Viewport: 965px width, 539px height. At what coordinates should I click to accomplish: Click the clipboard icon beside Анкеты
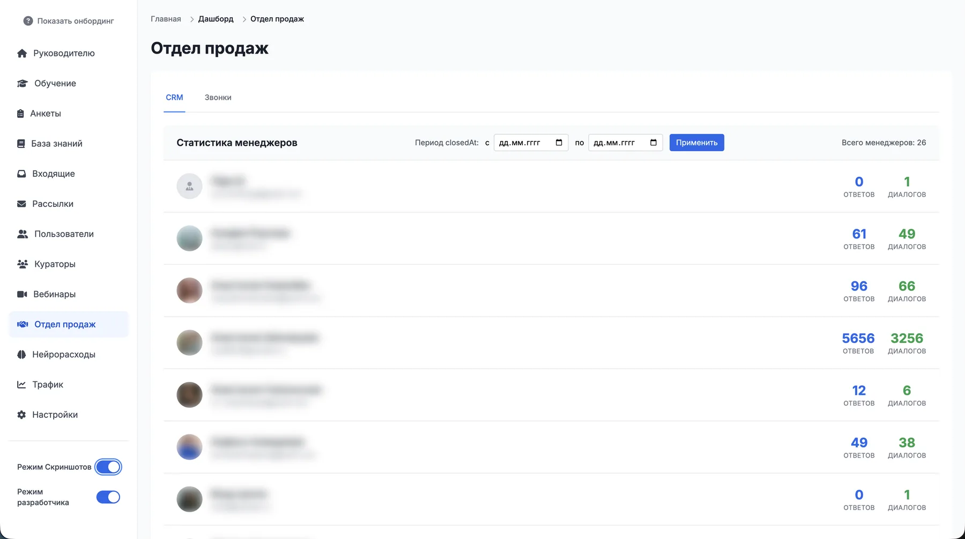point(20,114)
